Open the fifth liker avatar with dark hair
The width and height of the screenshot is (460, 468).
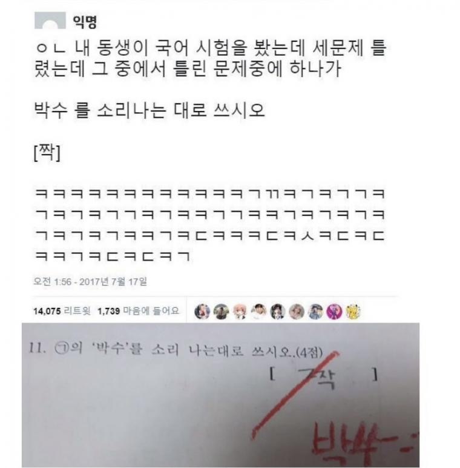pos(277,312)
